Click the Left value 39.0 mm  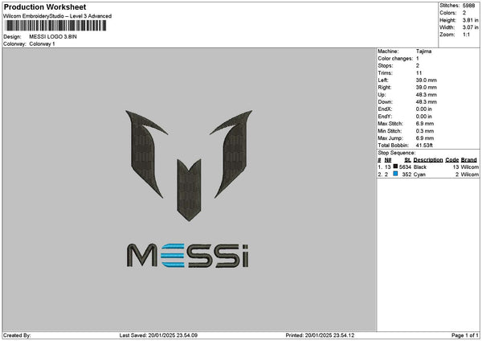coord(427,80)
